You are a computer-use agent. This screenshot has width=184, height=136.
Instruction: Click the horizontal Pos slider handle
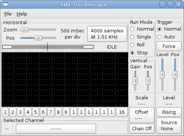point(38,38)
